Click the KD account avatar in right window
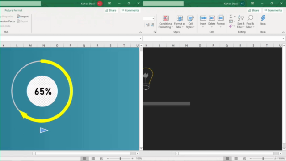 pos(243,4)
